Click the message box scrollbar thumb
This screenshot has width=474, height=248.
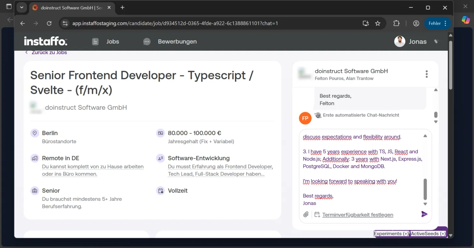(x=425, y=189)
